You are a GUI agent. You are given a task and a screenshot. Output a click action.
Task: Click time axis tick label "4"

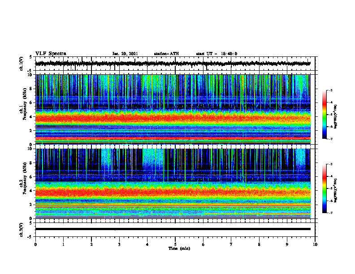point(147,244)
